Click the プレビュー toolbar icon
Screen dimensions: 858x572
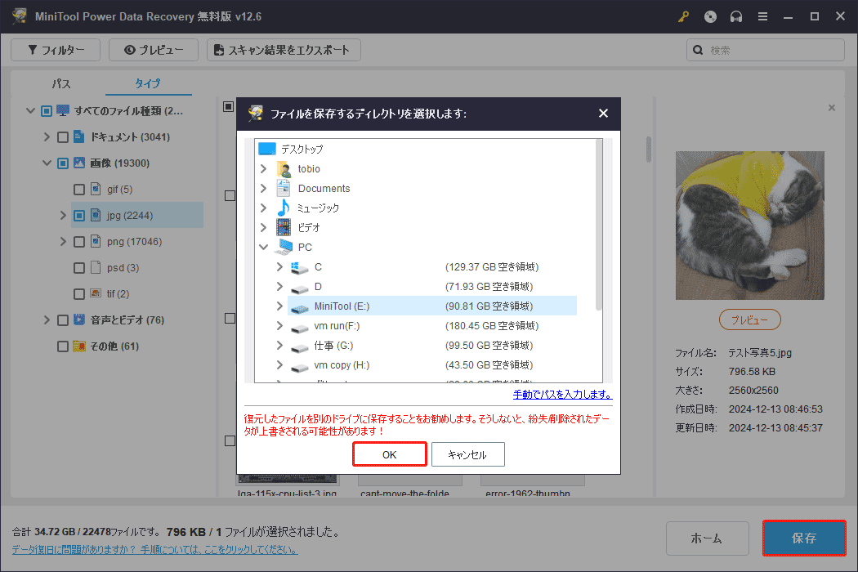[153, 50]
